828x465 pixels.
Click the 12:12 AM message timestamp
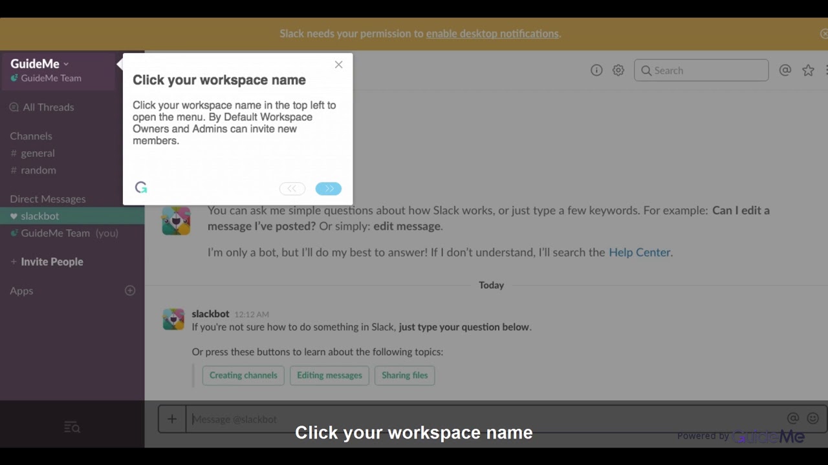[252, 315]
